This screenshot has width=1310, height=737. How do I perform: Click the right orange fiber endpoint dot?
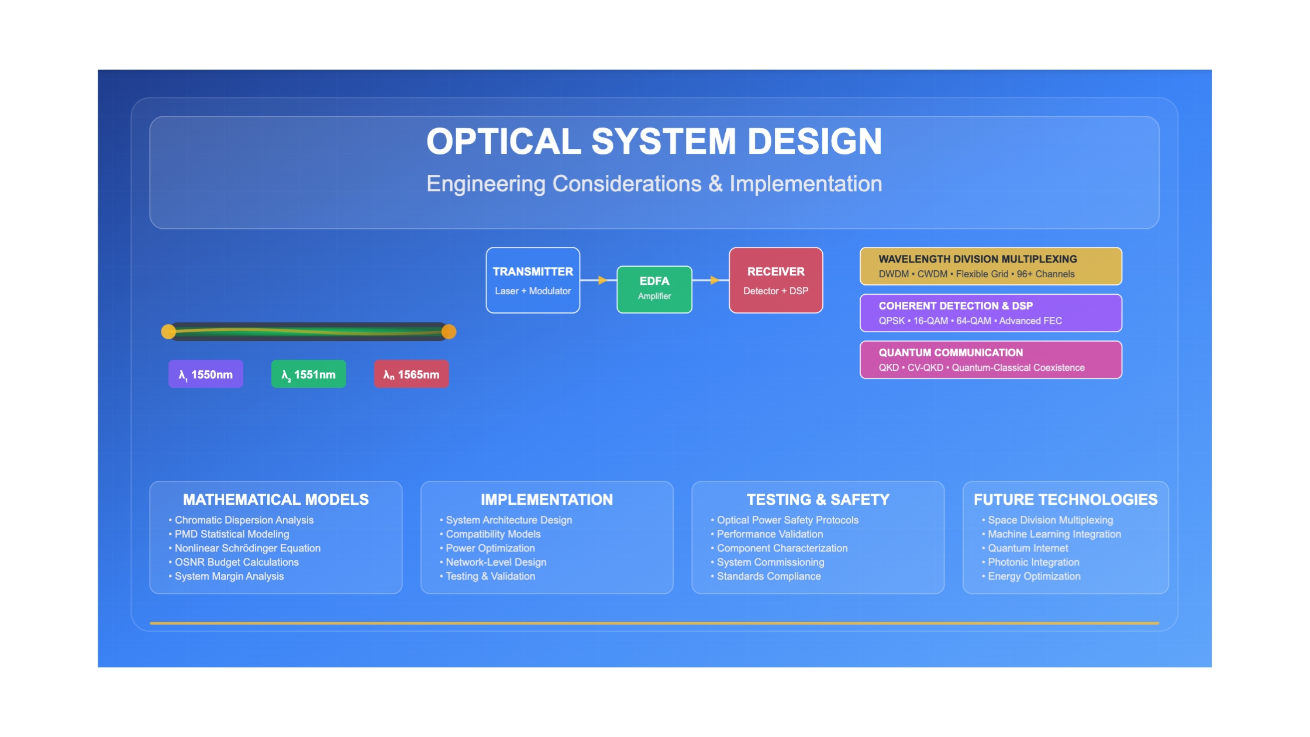tap(449, 332)
